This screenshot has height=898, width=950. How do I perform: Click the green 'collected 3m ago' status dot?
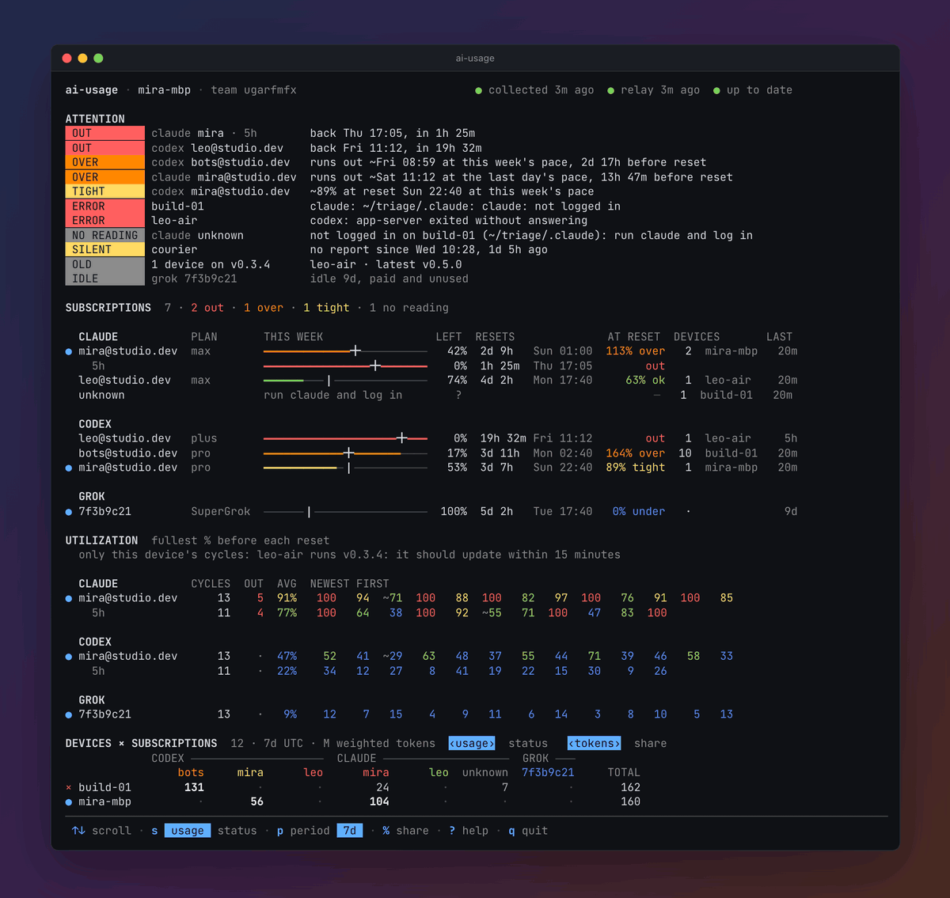[x=478, y=91]
